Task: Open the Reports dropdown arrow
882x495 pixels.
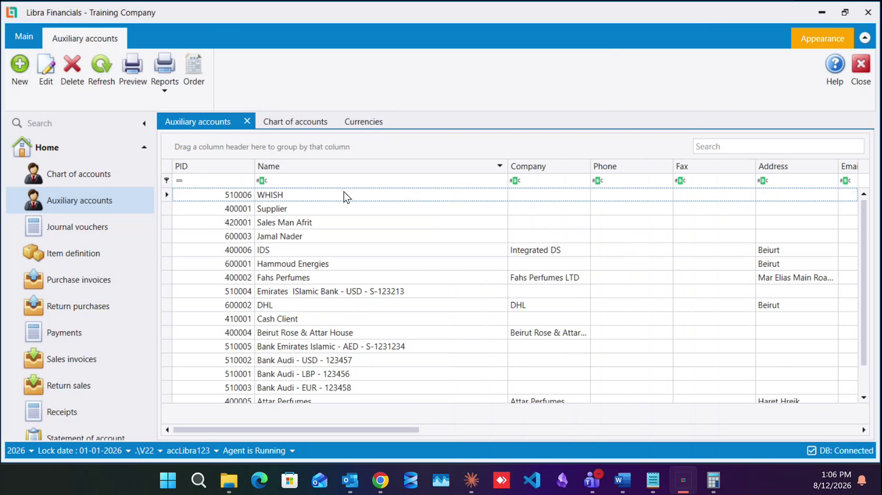Action: [x=164, y=91]
